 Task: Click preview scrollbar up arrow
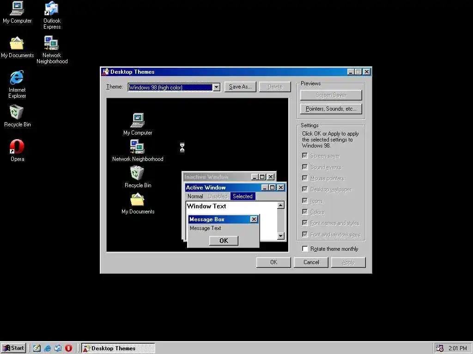click(x=280, y=205)
